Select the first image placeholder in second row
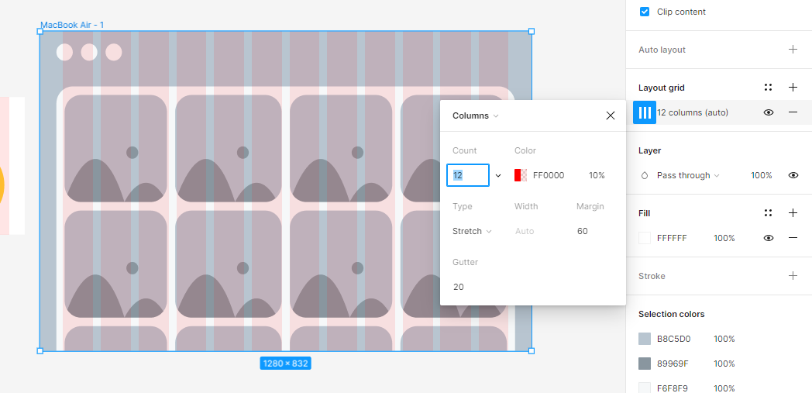Screen dimensions: 812x393 [x=115, y=264]
